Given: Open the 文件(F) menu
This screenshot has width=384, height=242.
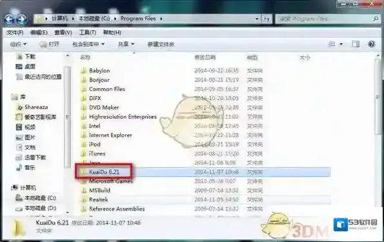Looking at the screenshot, I should click(15, 32).
